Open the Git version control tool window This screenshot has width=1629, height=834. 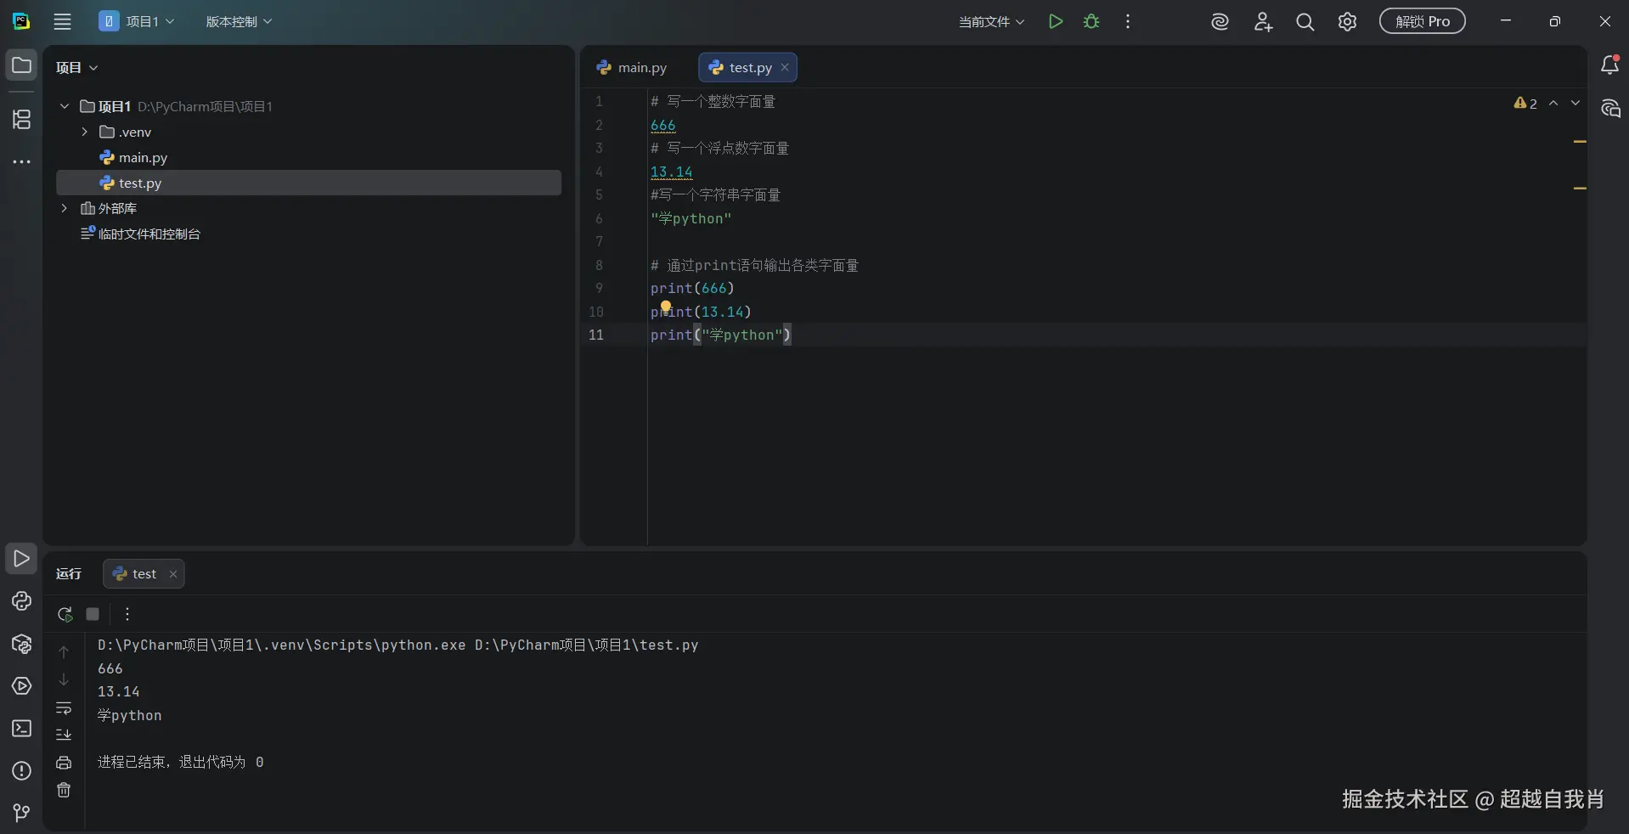21,814
